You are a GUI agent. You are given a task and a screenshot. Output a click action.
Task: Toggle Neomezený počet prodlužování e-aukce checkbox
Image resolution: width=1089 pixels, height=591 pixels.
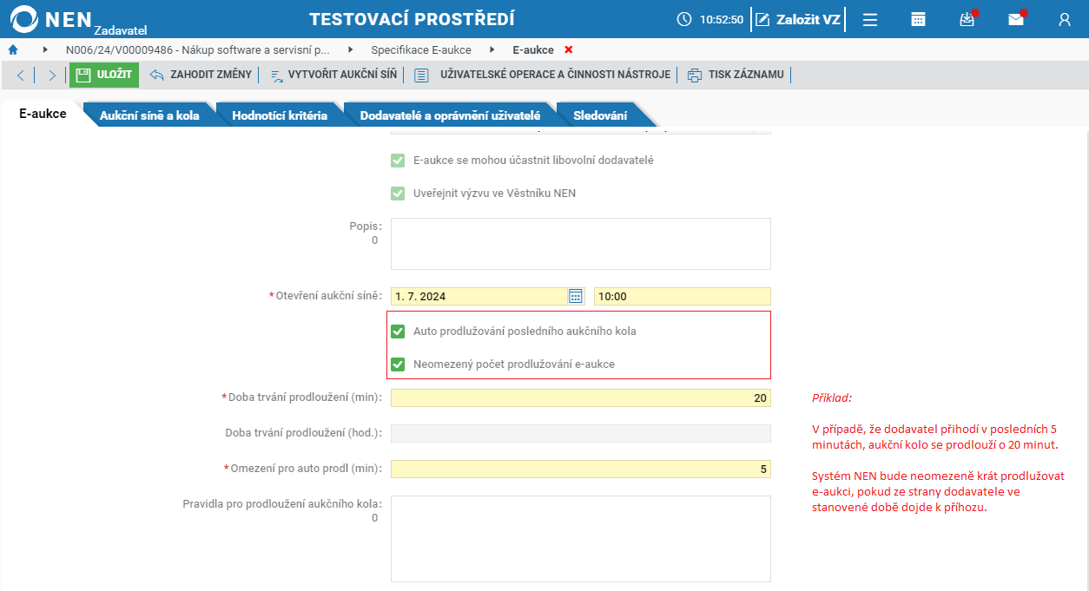(398, 364)
